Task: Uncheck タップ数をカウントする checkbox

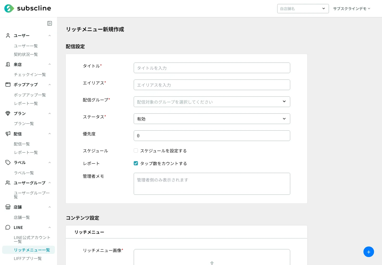Action: tap(136, 163)
